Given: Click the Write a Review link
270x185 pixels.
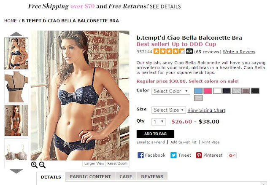Looking at the screenshot, I should (x=239, y=52).
